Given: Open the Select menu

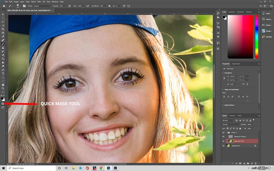Looking at the screenshot, I should pyautogui.click(x=33, y=2).
